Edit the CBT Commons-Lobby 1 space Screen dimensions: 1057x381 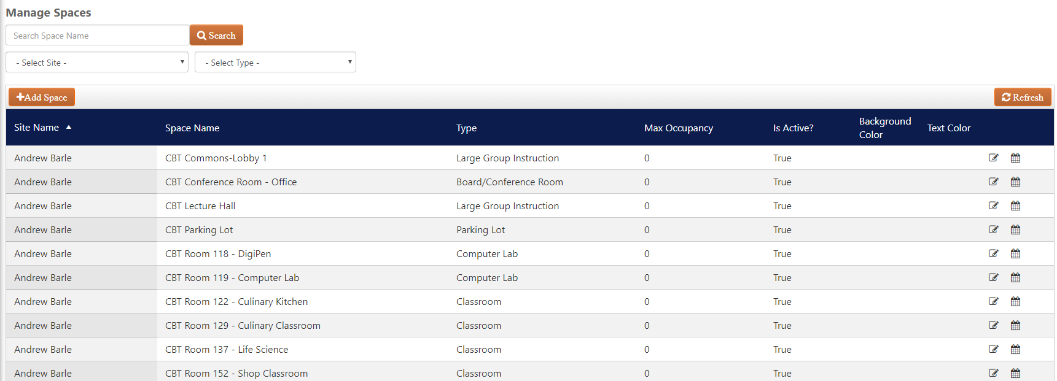[x=993, y=158]
